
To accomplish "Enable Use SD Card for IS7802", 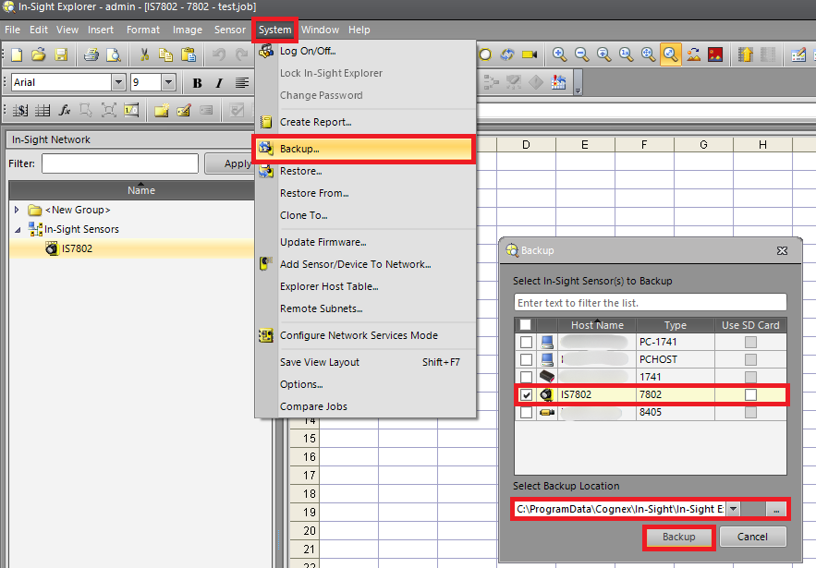I will 750,394.
